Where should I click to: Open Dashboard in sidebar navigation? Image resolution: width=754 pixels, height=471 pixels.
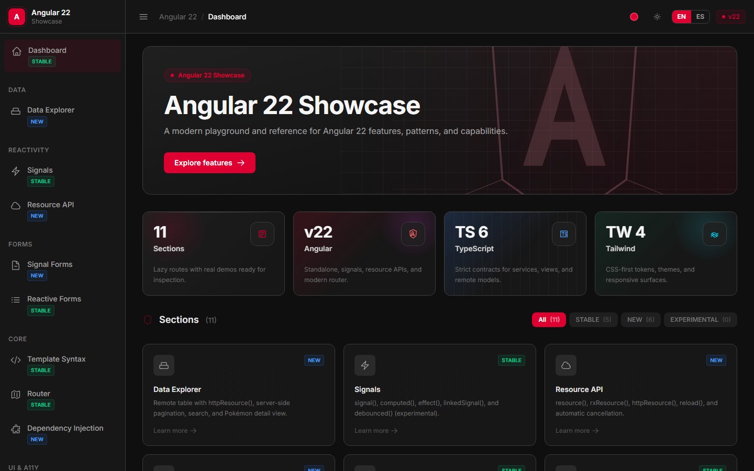click(x=62, y=55)
